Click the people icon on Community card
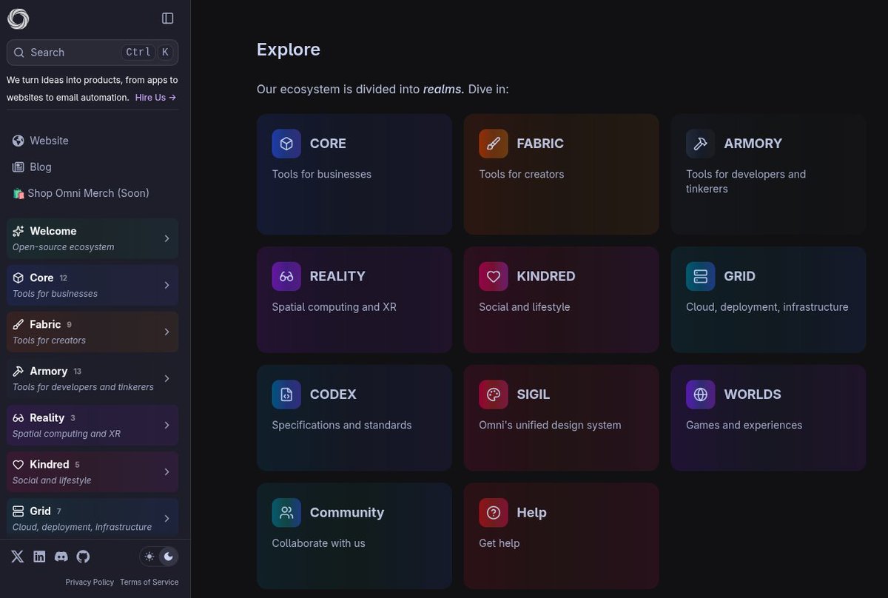Screen dimensions: 888x598 (x=286, y=513)
